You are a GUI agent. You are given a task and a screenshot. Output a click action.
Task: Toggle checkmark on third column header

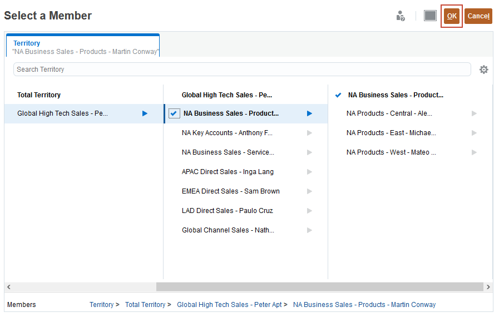[338, 95]
